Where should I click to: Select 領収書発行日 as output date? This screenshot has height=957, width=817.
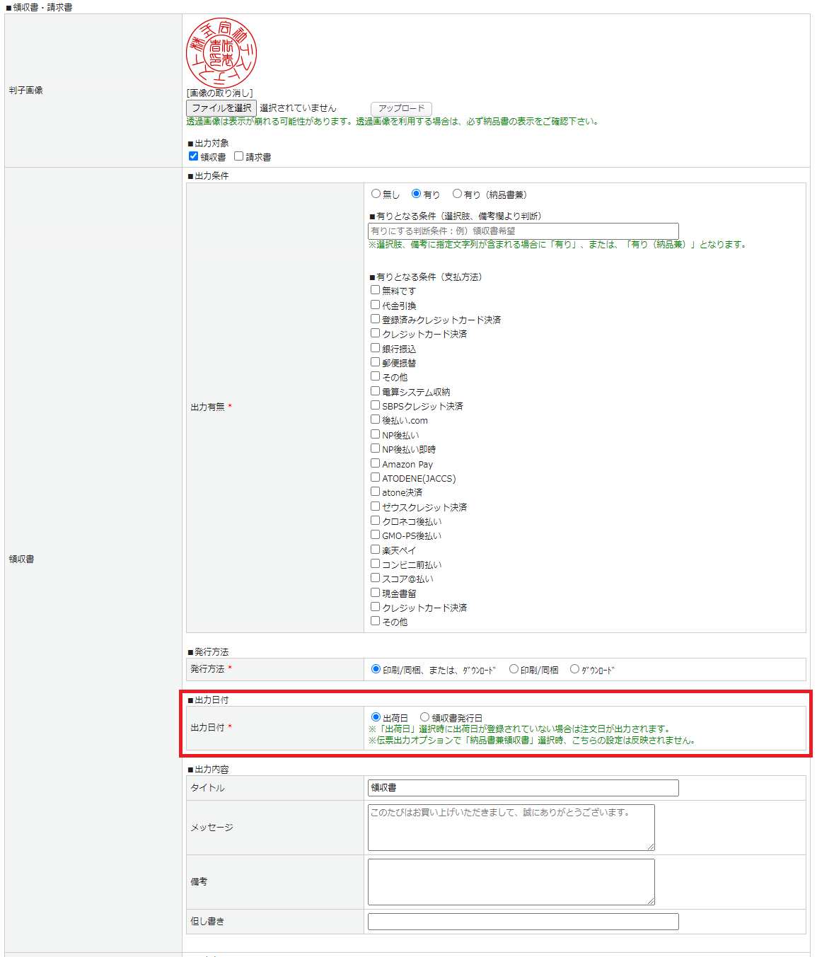(424, 717)
